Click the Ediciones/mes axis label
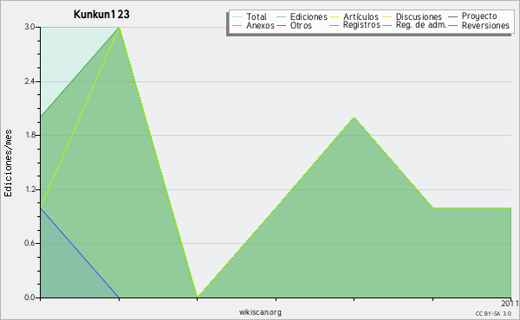The image size is (520, 320). point(8,163)
